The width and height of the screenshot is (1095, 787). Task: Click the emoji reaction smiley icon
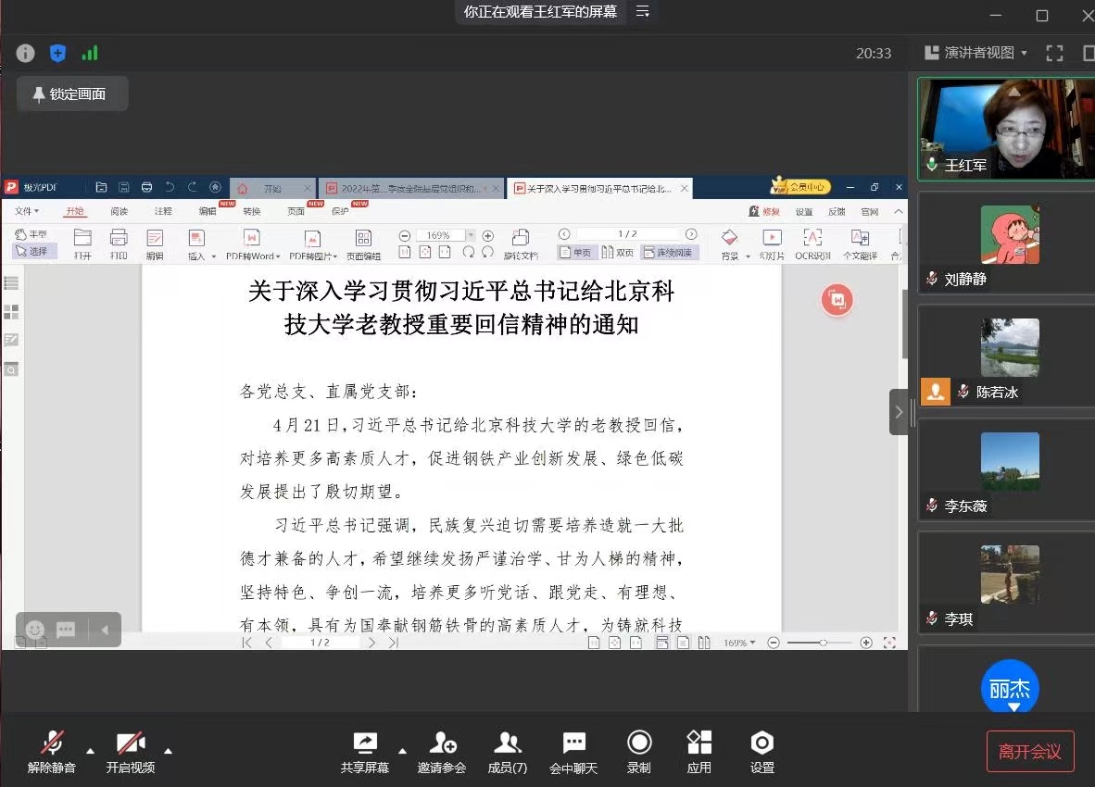35,631
